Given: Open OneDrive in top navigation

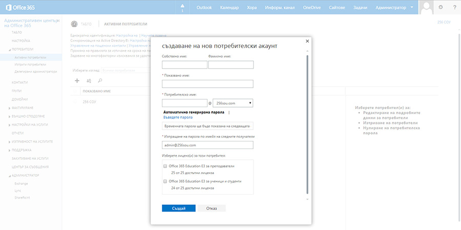Looking at the screenshot, I should (x=312, y=7).
